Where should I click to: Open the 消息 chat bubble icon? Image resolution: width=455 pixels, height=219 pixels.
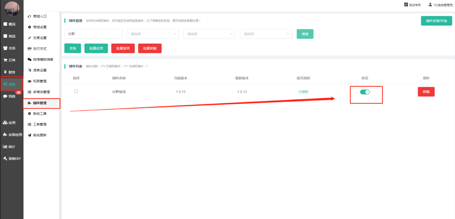click(x=5, y=96)
